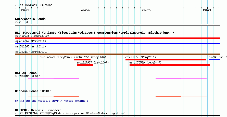Select the thin red nsv512665 Arlt2011 line
Viewport: 227px width, 117px height.
coord(117,49)
